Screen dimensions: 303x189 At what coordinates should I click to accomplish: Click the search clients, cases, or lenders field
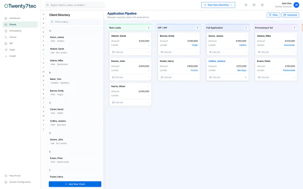[x=75, y=5]
